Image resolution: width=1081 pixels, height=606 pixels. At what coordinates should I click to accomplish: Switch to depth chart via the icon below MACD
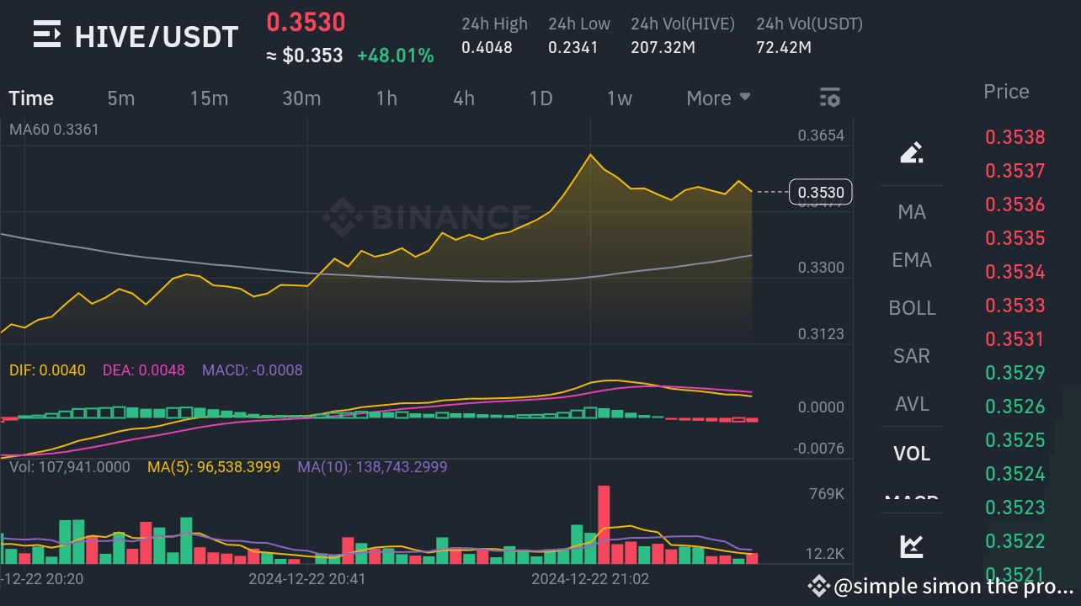912,545
